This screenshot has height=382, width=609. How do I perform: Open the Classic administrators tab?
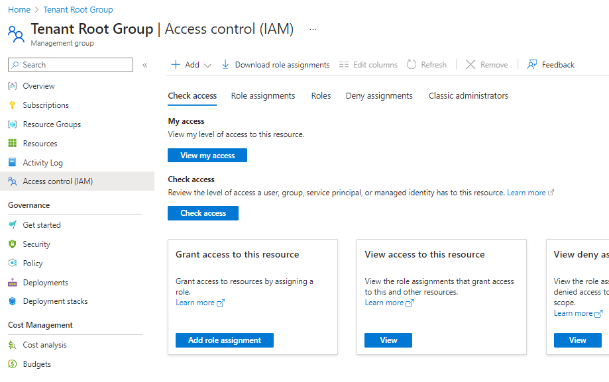point(469,96)
